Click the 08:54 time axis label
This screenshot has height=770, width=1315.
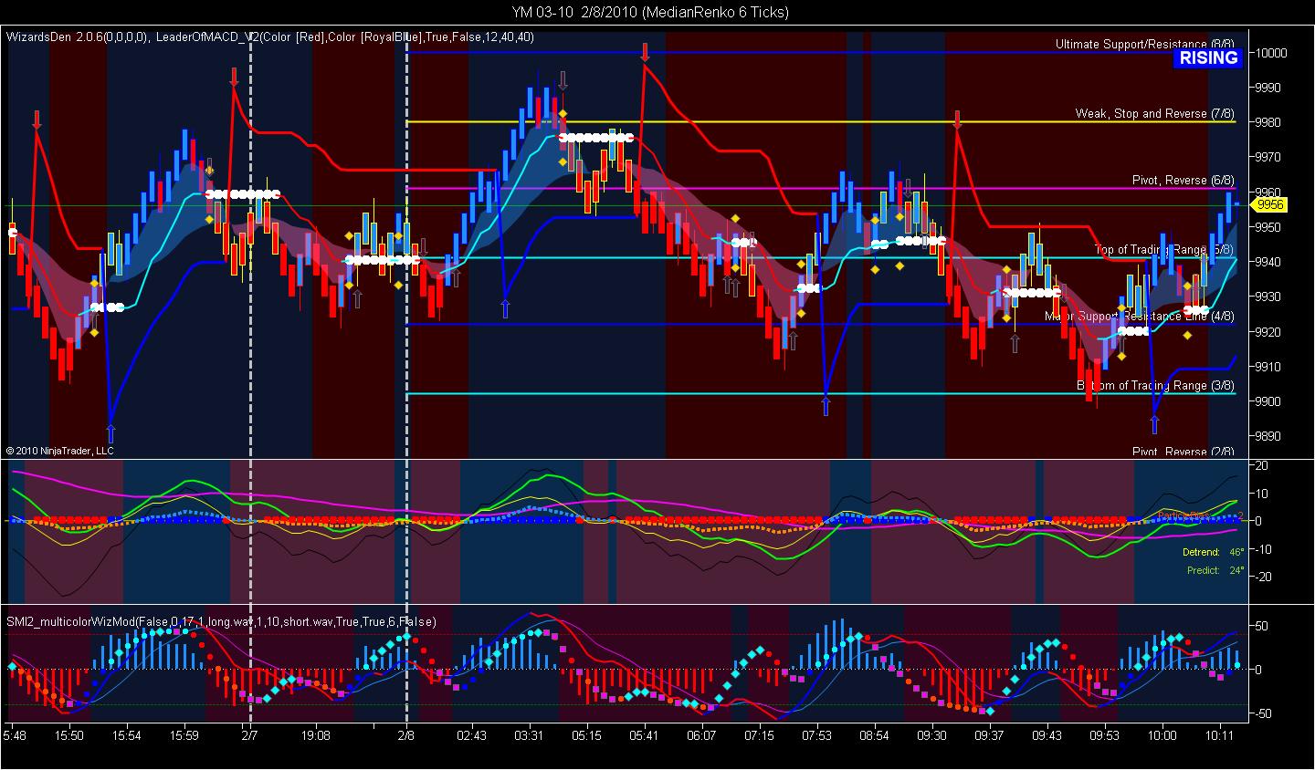point(874,734)
